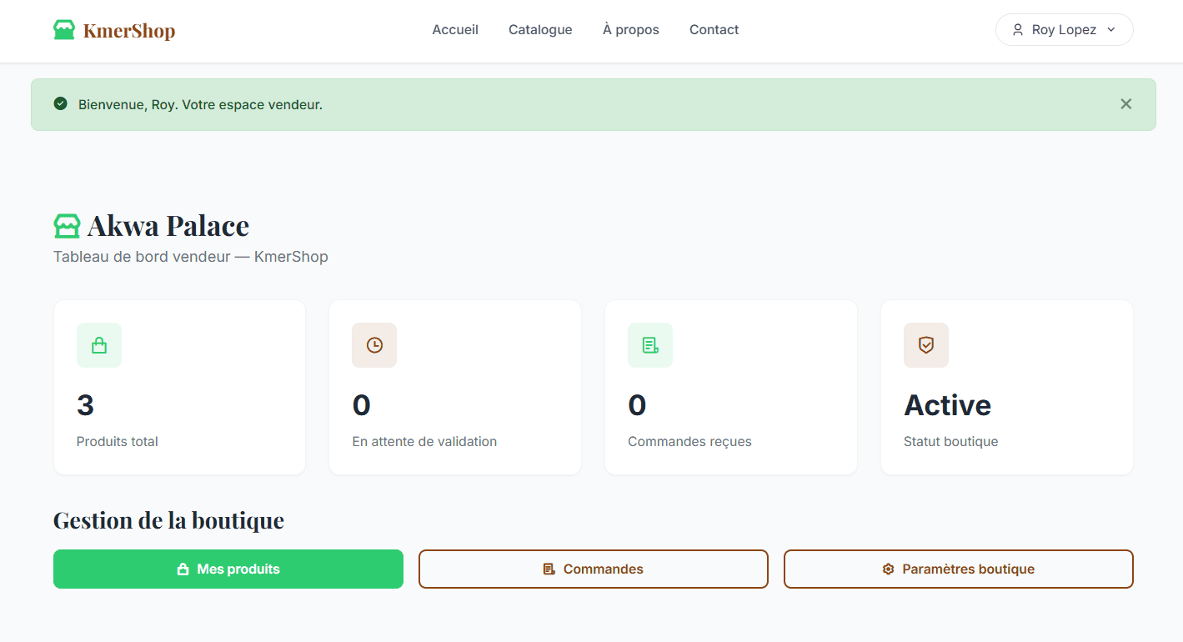The height and width of the screenshot is (642, 1183).
Task: Expand the chevron next to Roy Lopez
Action: point(1110,30)
